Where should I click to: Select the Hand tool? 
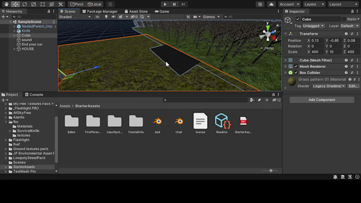pos(6,4)
